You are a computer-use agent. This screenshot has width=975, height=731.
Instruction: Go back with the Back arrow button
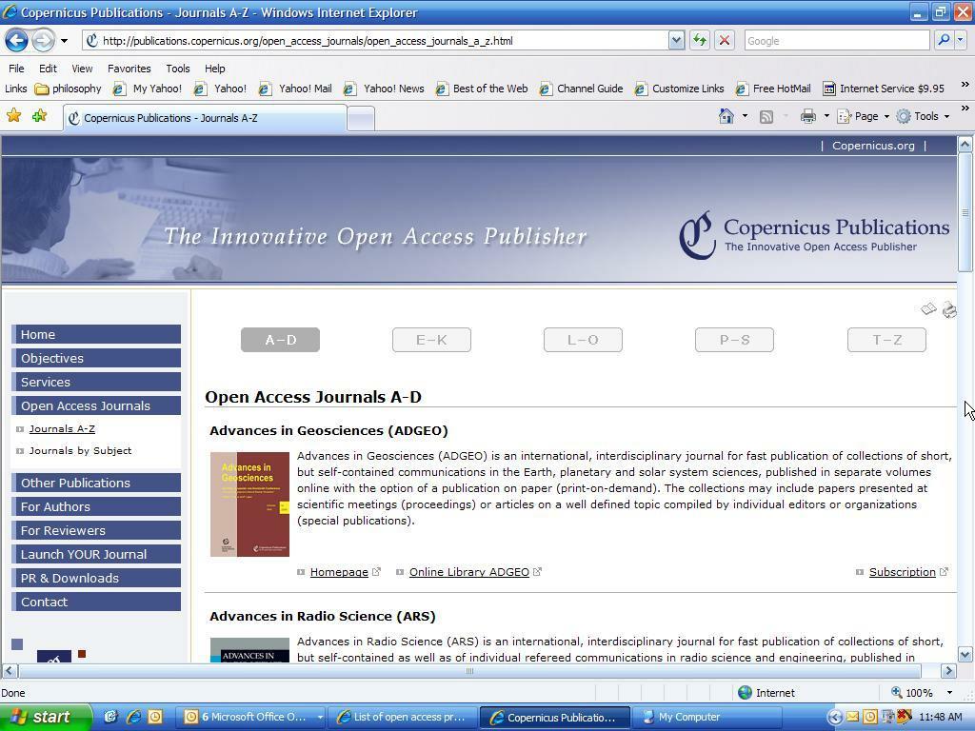16,41
